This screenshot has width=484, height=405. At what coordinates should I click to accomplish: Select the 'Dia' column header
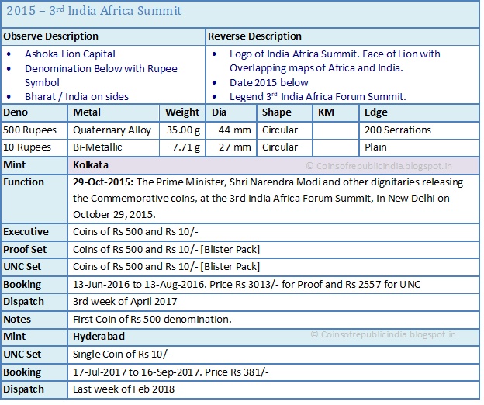[231, 112]
